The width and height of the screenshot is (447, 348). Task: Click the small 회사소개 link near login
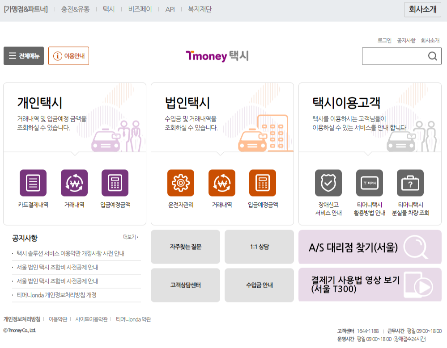(430, 40)
